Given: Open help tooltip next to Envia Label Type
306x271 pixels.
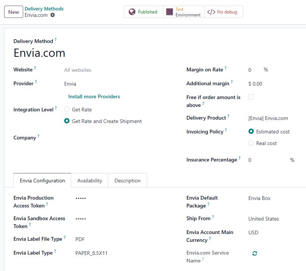Looking at the screenshot, I should click(55, 251).
